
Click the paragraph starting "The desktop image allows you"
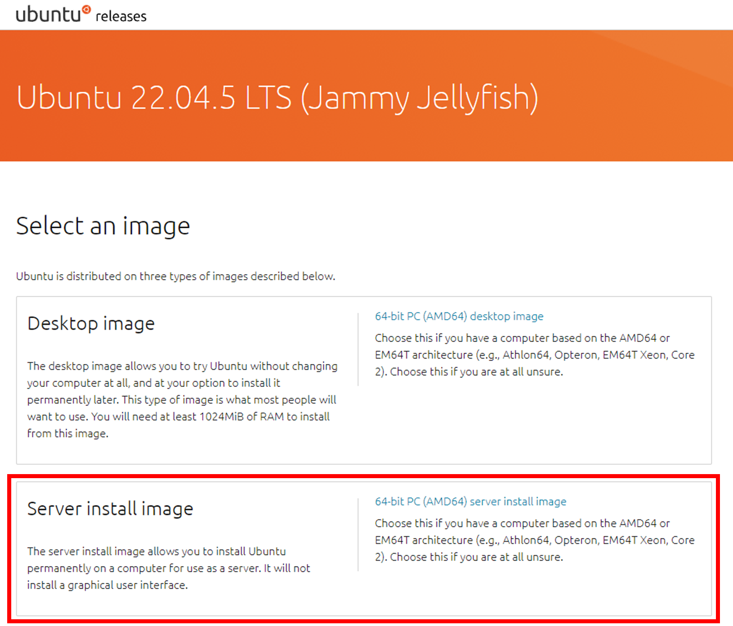coord(182,400)
